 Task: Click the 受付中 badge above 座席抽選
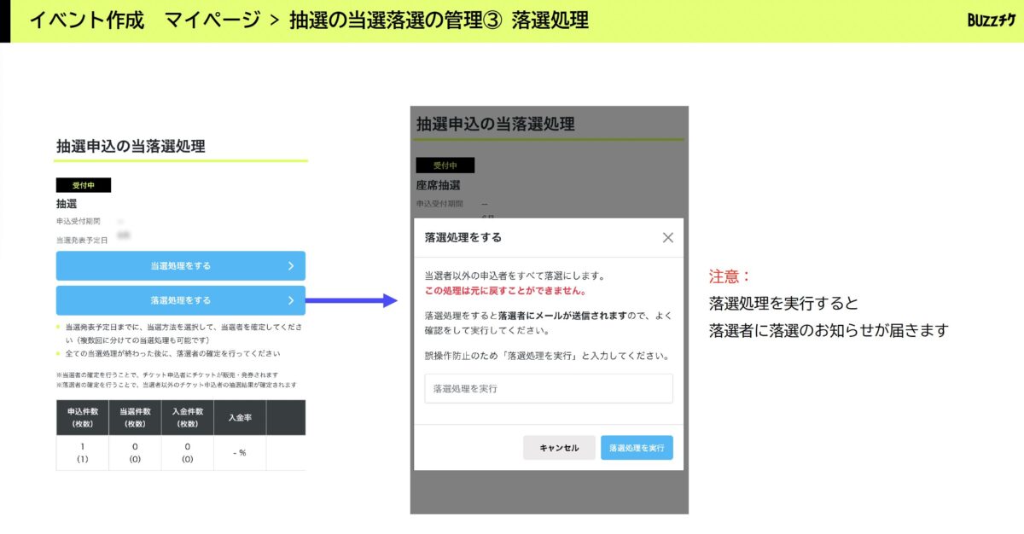pyautogui.click(x=445, y=165)
